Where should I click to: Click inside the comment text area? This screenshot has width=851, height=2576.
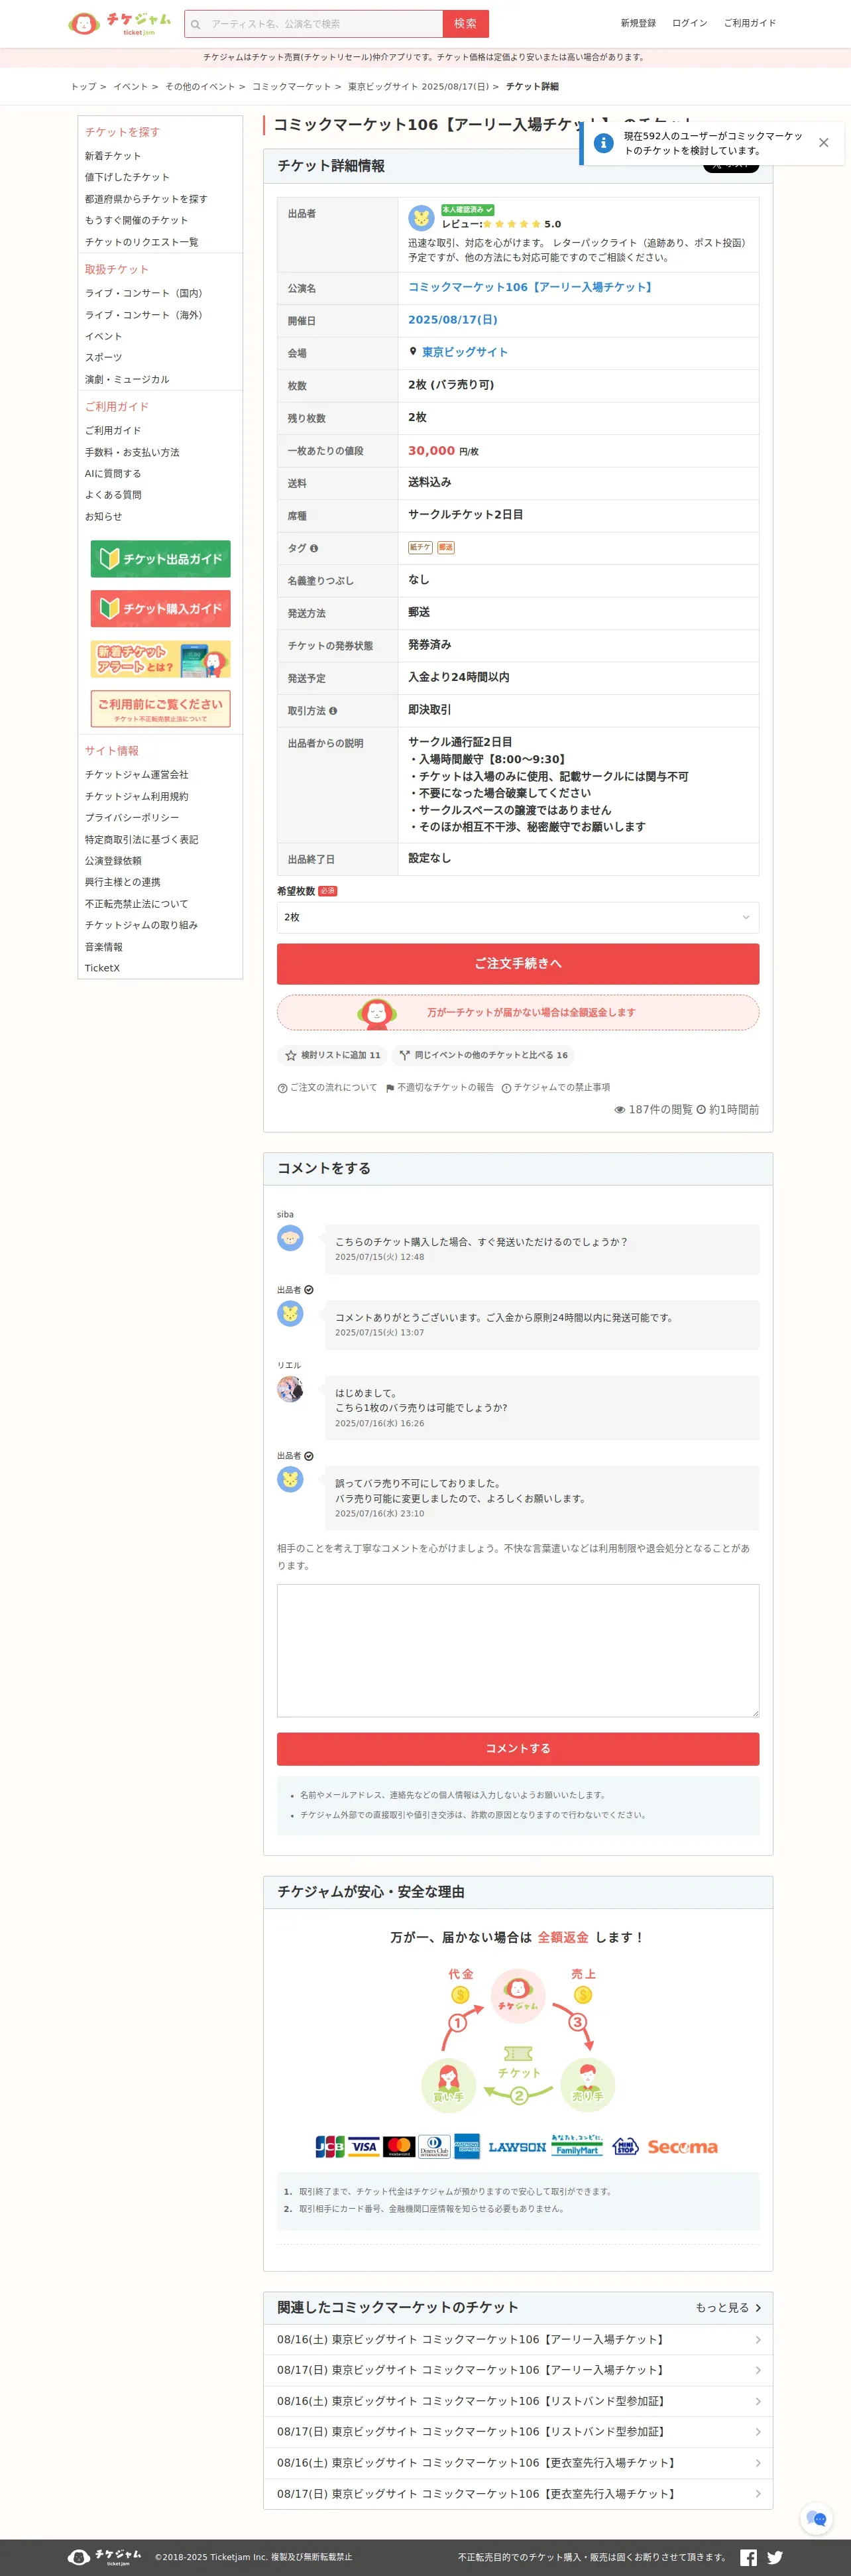click(x=517, y=1650)
